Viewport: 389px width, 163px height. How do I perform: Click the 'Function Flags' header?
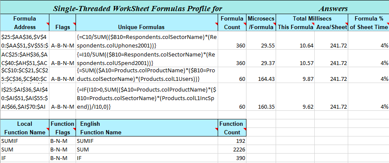click(x=63, y=128)
